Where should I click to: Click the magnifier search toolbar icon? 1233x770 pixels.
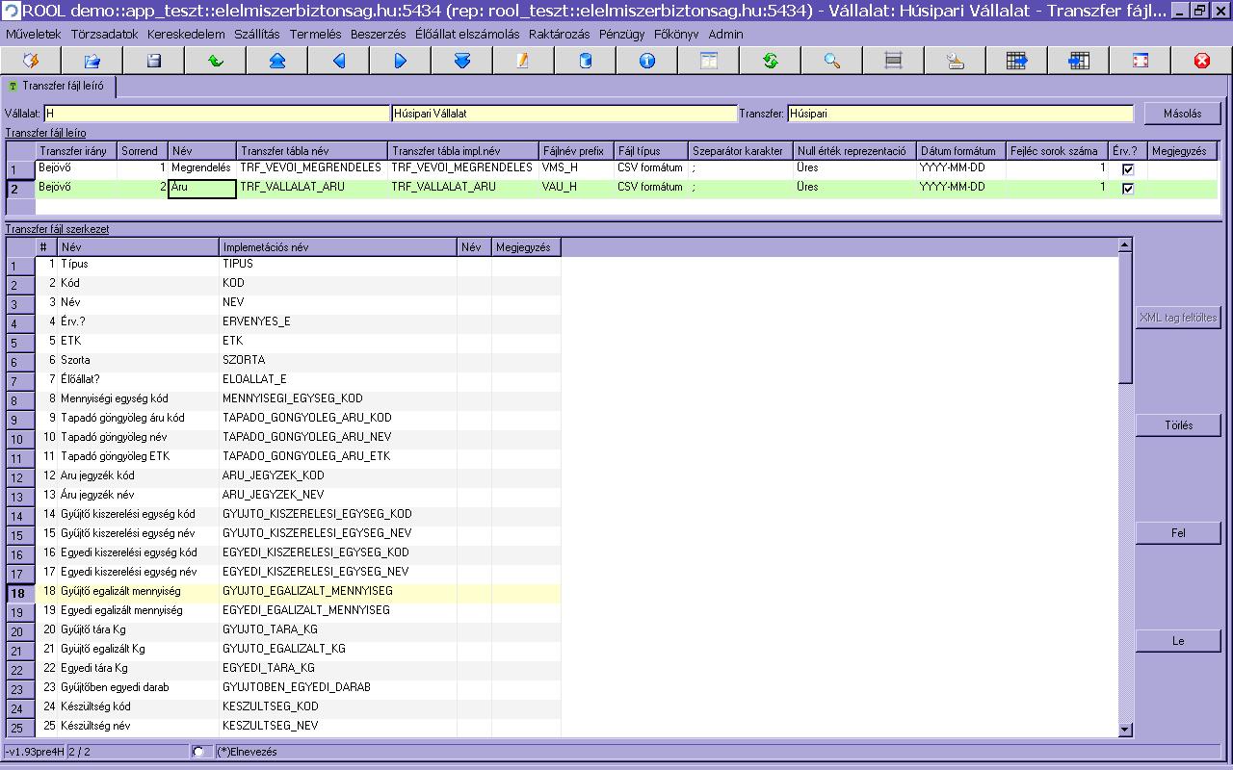tap(832, 61)
